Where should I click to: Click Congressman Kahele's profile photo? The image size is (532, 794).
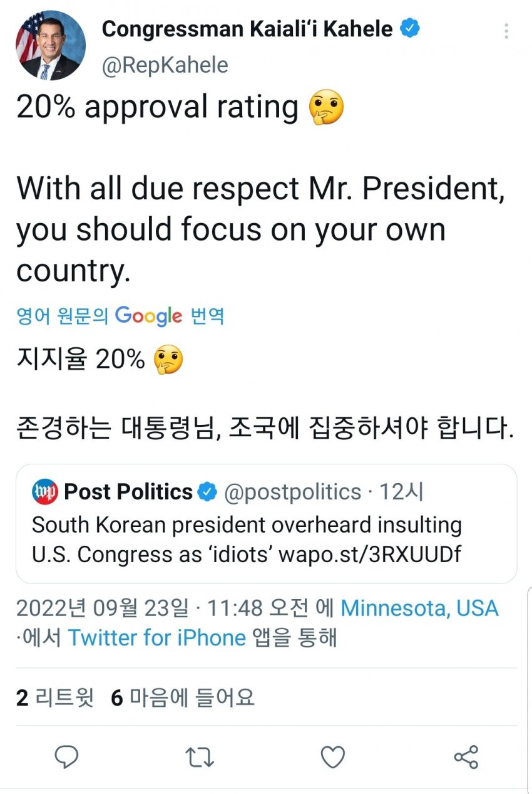[51, 45]
